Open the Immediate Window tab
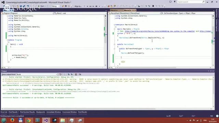This screenshot has width=219, height=123. [54, 112]
